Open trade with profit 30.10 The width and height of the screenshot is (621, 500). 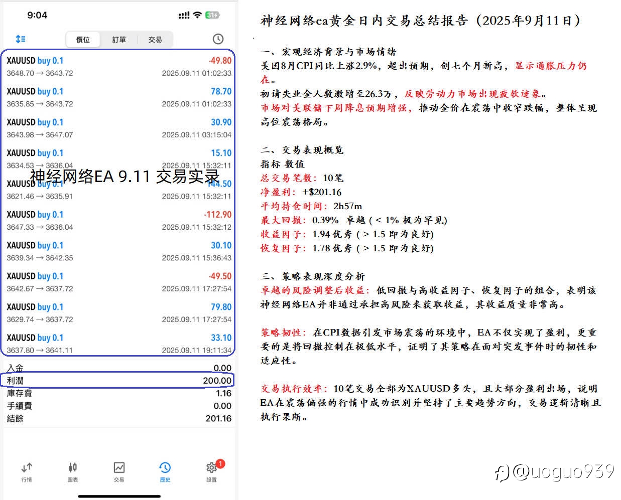(x=119, y=251)
